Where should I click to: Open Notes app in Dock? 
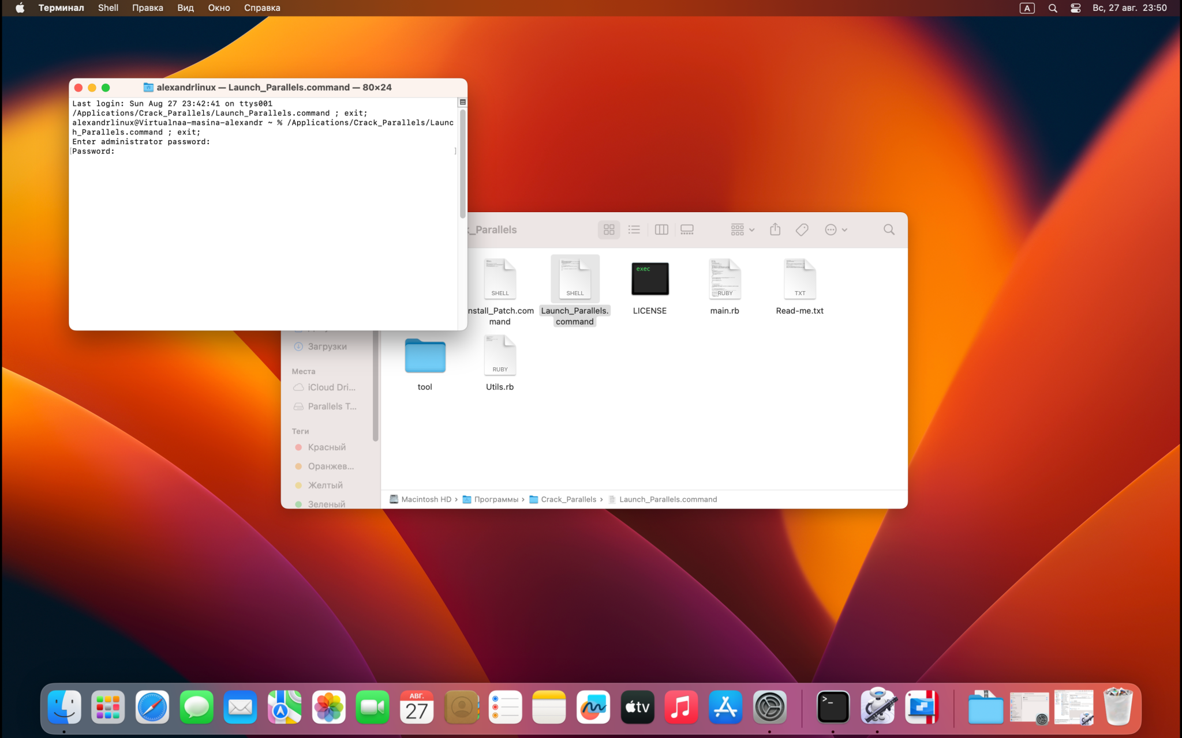(549, 707)
